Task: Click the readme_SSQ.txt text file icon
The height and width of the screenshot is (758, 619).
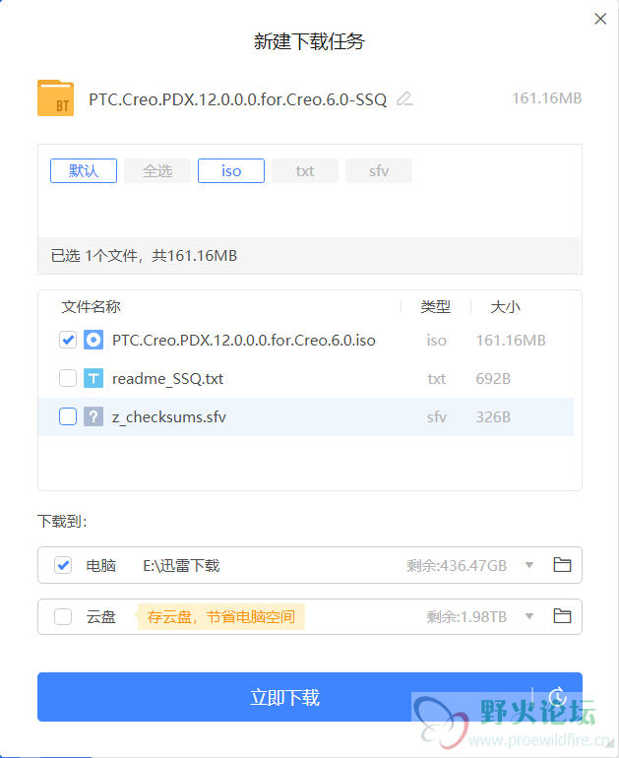Action: pos(93,378)
